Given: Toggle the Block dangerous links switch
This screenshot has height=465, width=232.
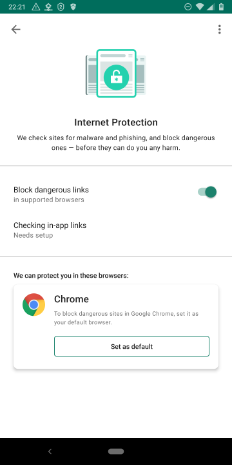Looking at the screenshot, I should (207, 192).
